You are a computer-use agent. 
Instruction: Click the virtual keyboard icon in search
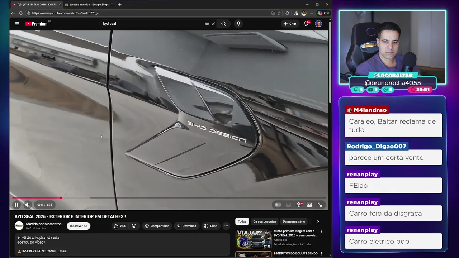[x=207, y=24]
